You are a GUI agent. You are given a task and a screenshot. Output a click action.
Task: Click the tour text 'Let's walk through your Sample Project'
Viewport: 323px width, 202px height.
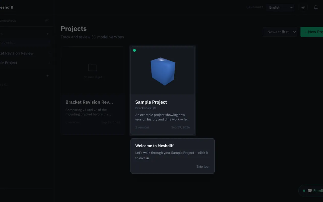coord(165,153)
